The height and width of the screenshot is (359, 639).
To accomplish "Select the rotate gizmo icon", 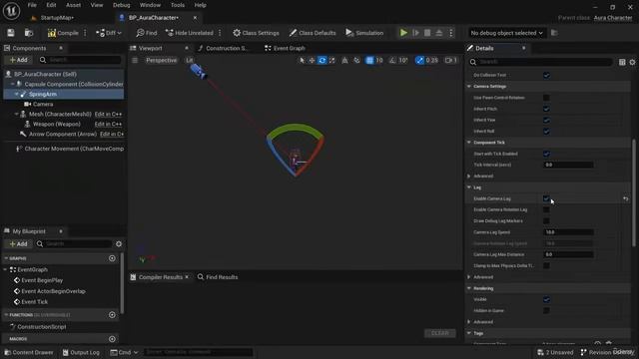I will [321, 60].
